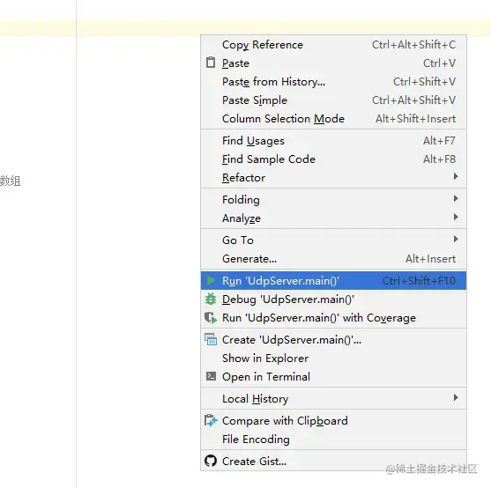Choose Show in Explorer entry

coord(333,359)
